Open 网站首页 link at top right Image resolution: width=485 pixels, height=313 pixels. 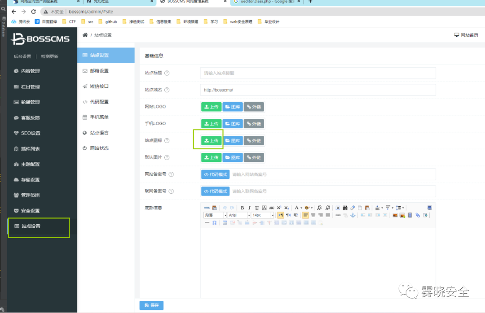[466, 35]
